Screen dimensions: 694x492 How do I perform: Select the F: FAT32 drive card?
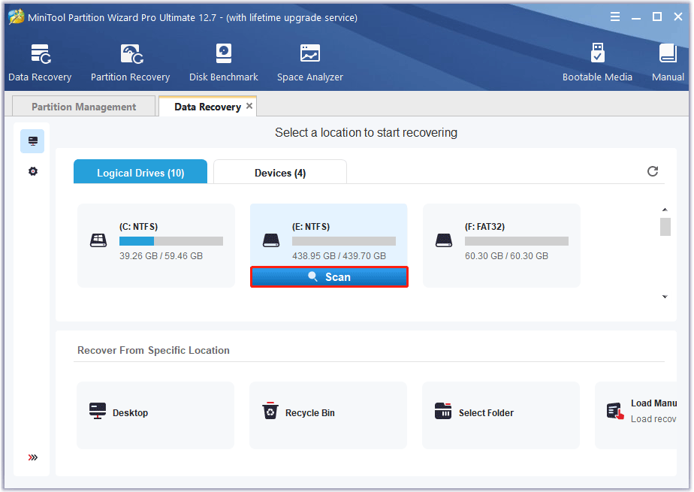point(502,245)
